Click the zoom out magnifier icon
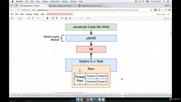The height and width of the screenshot is (102, 181). pos(33,18)
